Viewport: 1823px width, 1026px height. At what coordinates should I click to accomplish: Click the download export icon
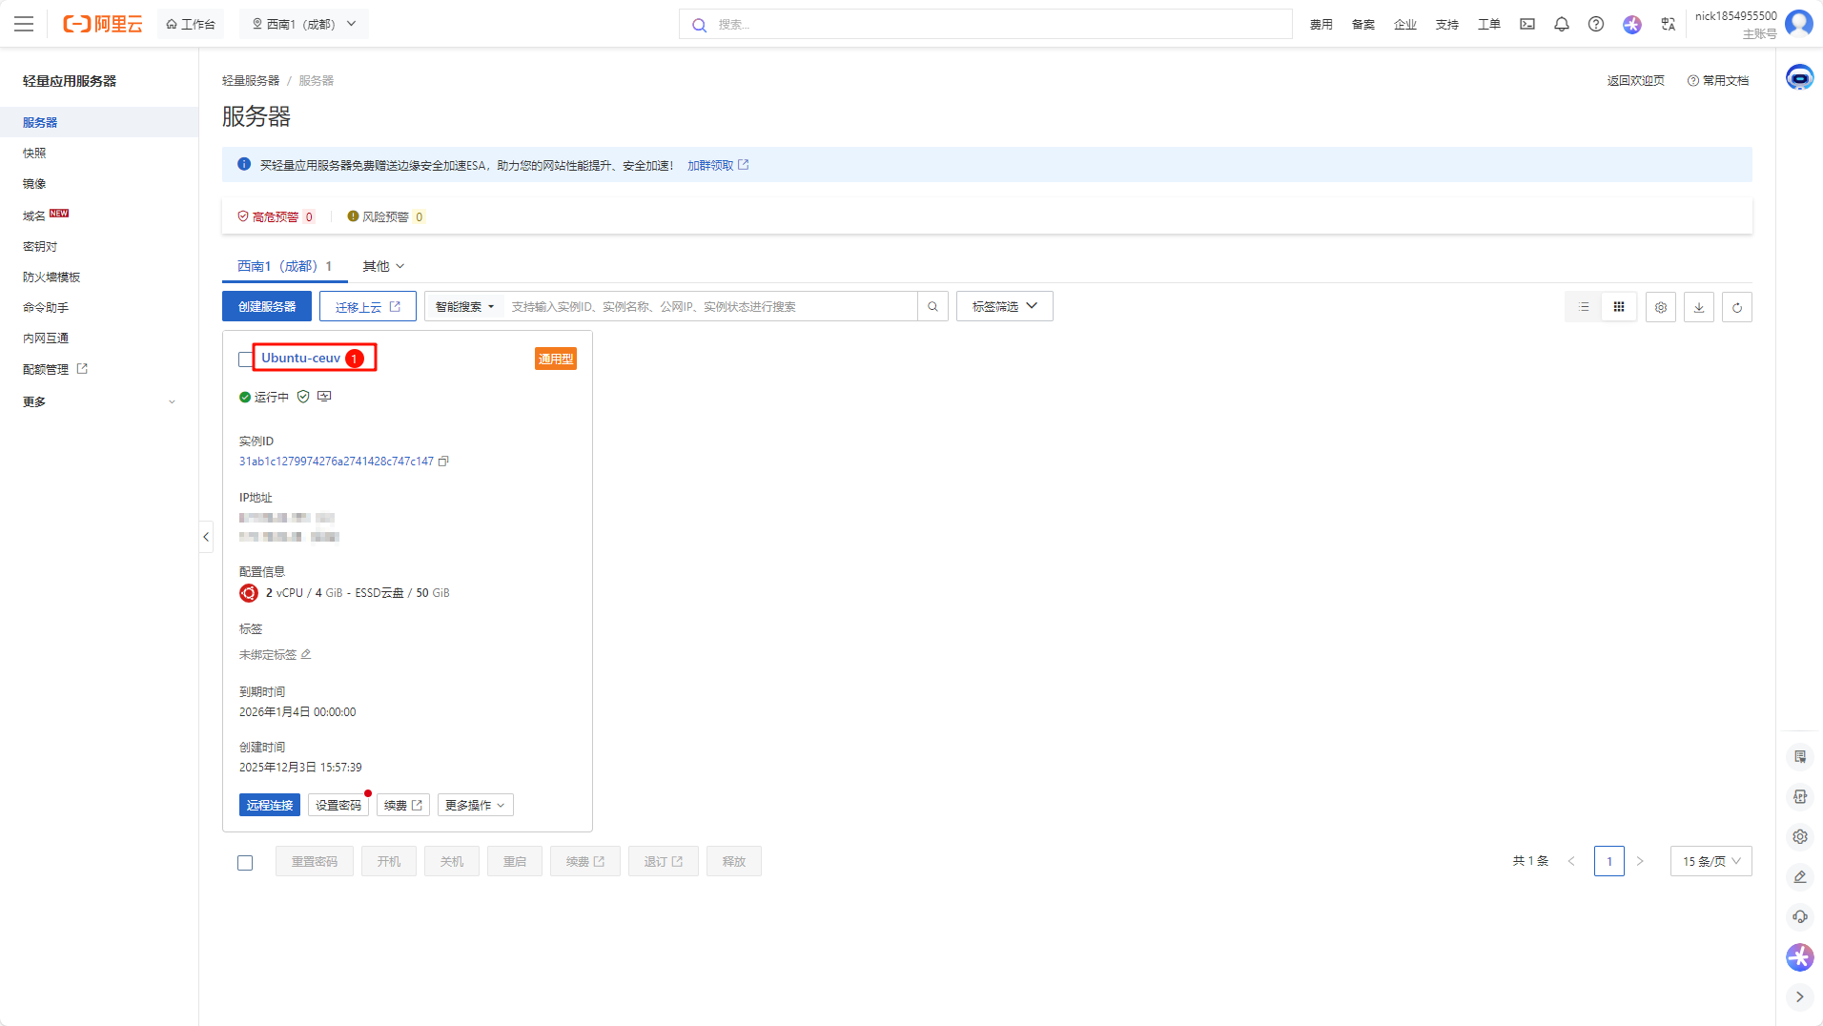1698,307
